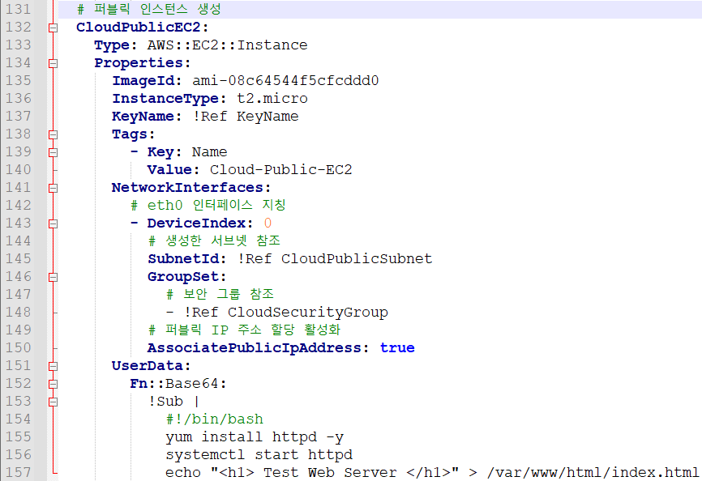Click '!Ref CloudPublicSubnet' value
Image resolution: width=702 pixels, height=481 pixels.
point(335,259)
